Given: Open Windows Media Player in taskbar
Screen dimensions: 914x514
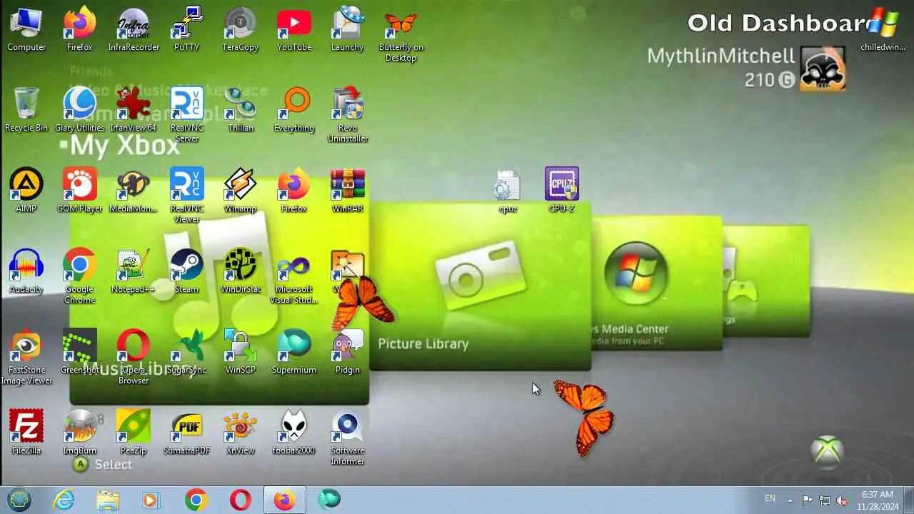Looking at the screenshot, I should click(x=151, y=500).
